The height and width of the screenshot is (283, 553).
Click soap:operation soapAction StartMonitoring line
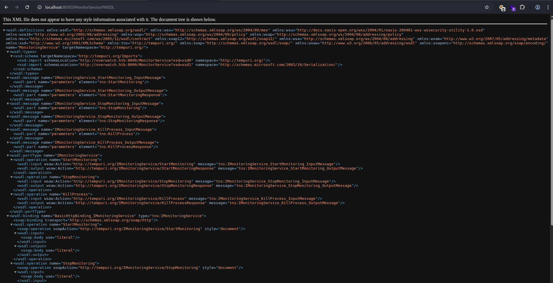tap(131, 229)
